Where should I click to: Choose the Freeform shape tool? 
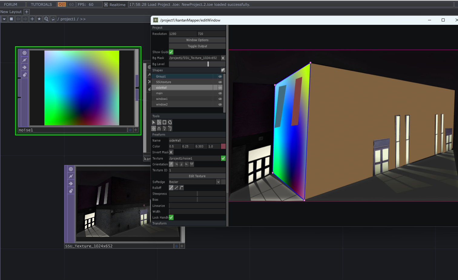tap(170, 122)
